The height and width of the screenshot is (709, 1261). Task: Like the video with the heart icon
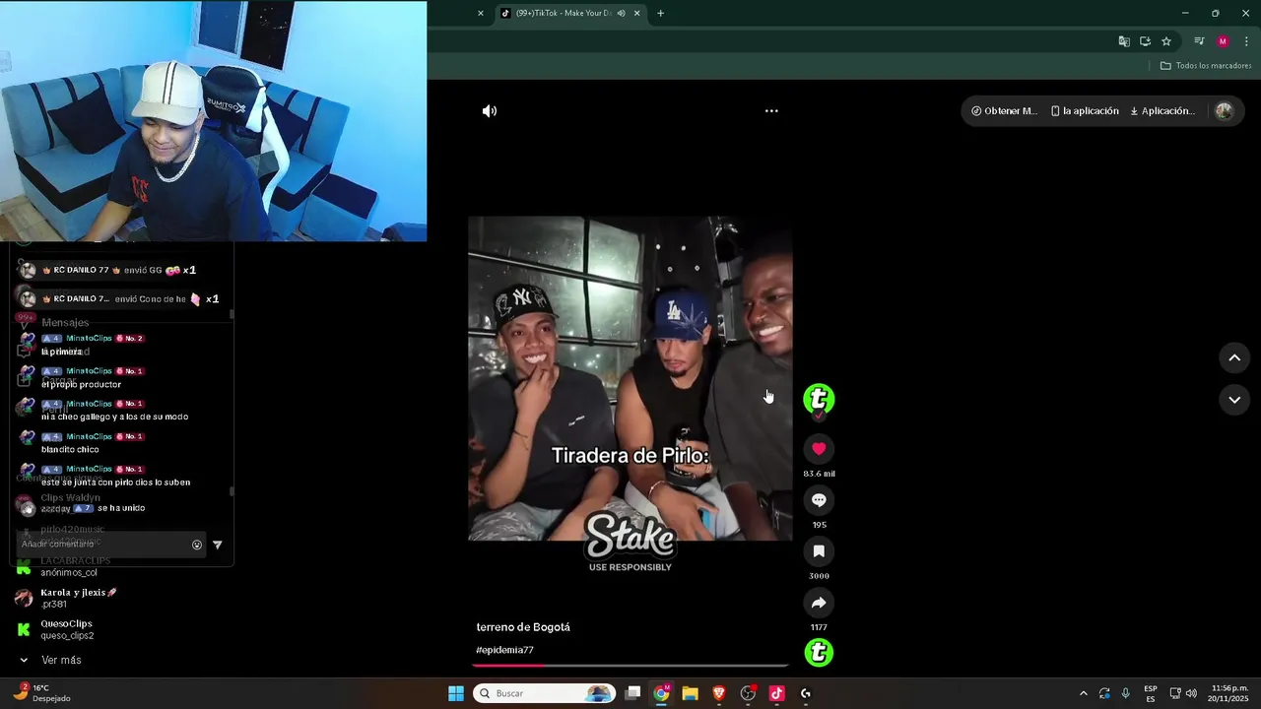[819, 449]
